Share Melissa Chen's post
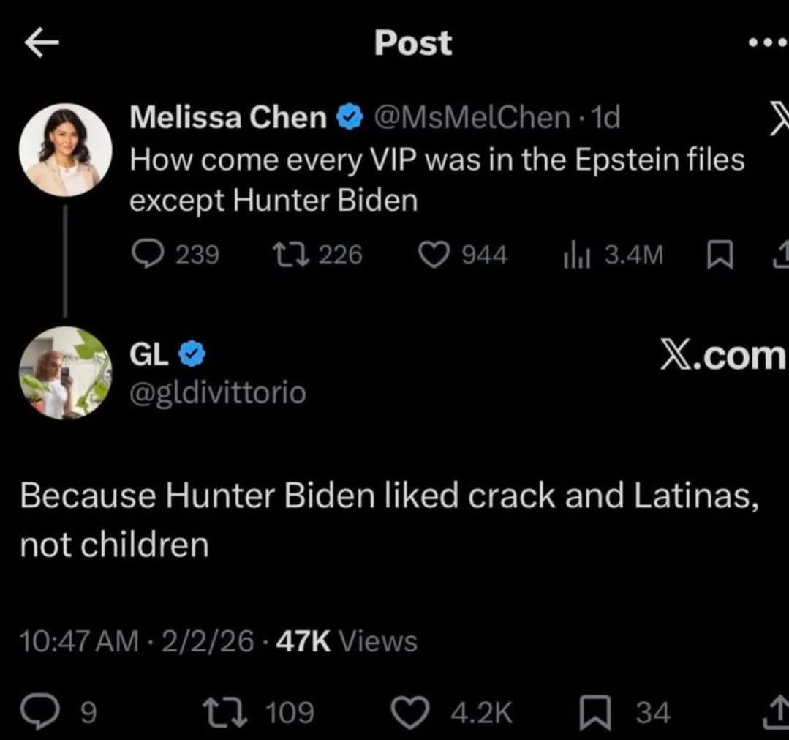Screen dimensions: 789x740 779,254
